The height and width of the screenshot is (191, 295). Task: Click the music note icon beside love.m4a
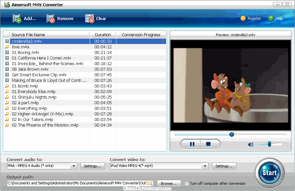(x=7, y=47)
